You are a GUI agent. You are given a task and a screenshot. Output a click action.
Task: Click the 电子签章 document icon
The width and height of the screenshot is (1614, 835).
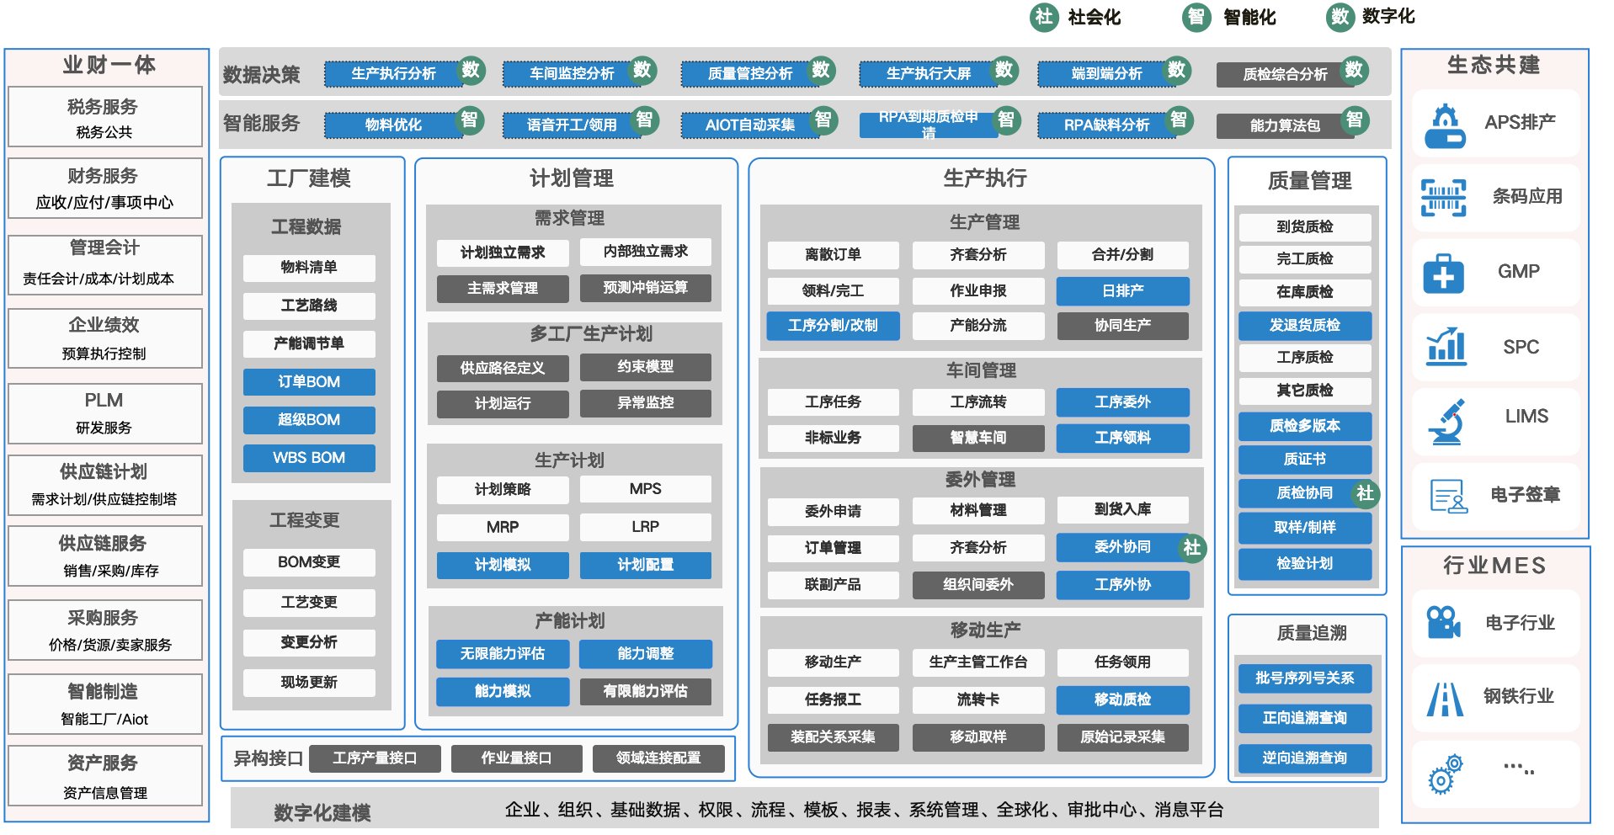tap(1448, 496)
